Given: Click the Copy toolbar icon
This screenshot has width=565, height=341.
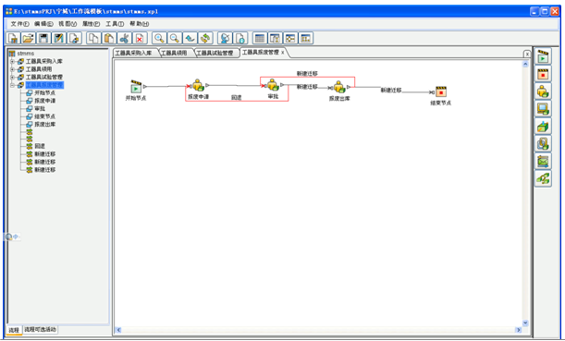Looking at the screenshot, I should click(x=93, y=38).
